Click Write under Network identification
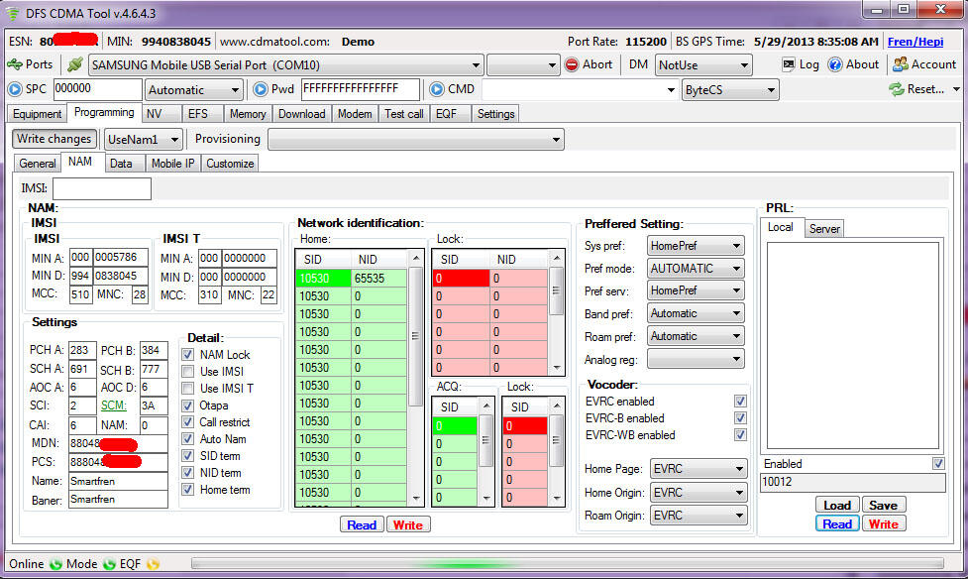The width and height of the screenshot is (968, 579). click(408, 524)
